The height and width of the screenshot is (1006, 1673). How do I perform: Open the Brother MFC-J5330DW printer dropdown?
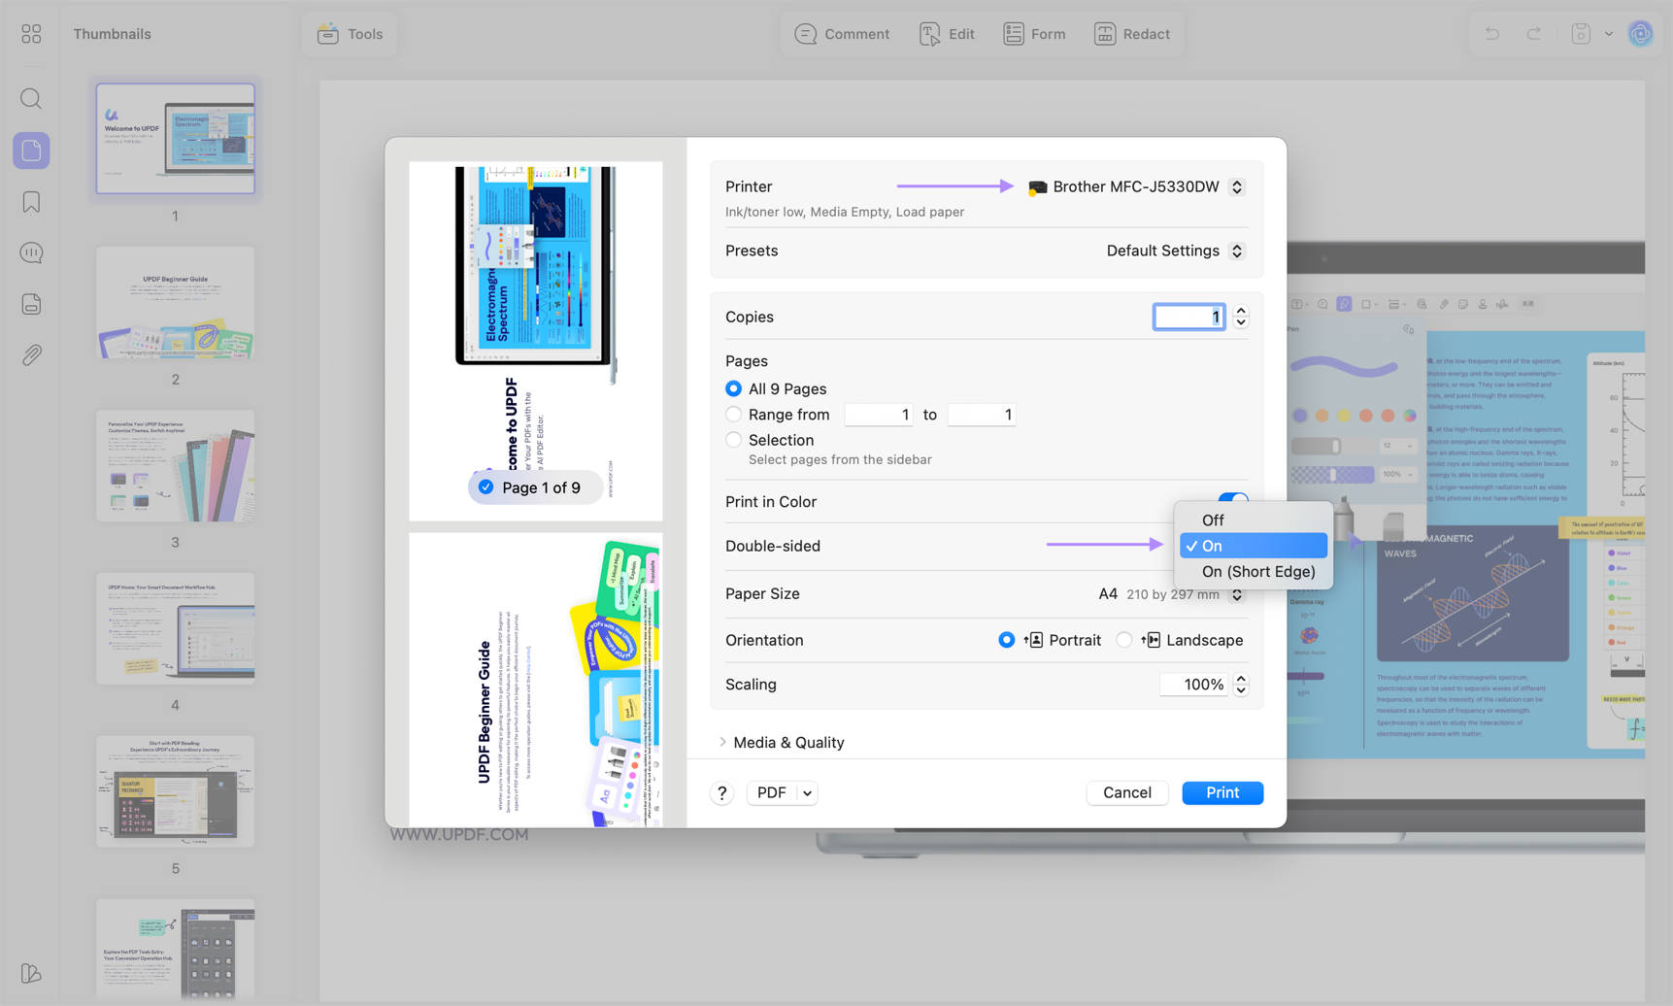[1137, 186]
